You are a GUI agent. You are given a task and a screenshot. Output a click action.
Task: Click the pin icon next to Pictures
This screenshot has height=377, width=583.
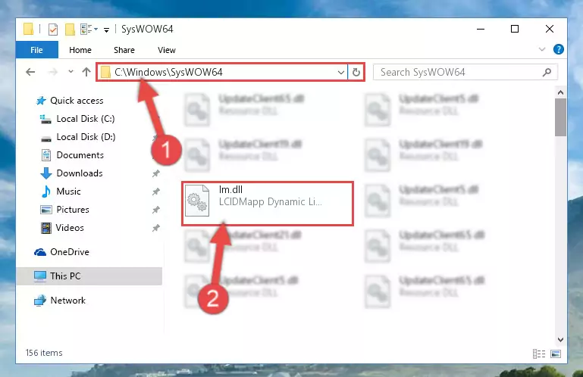click(x=155, y=210)
